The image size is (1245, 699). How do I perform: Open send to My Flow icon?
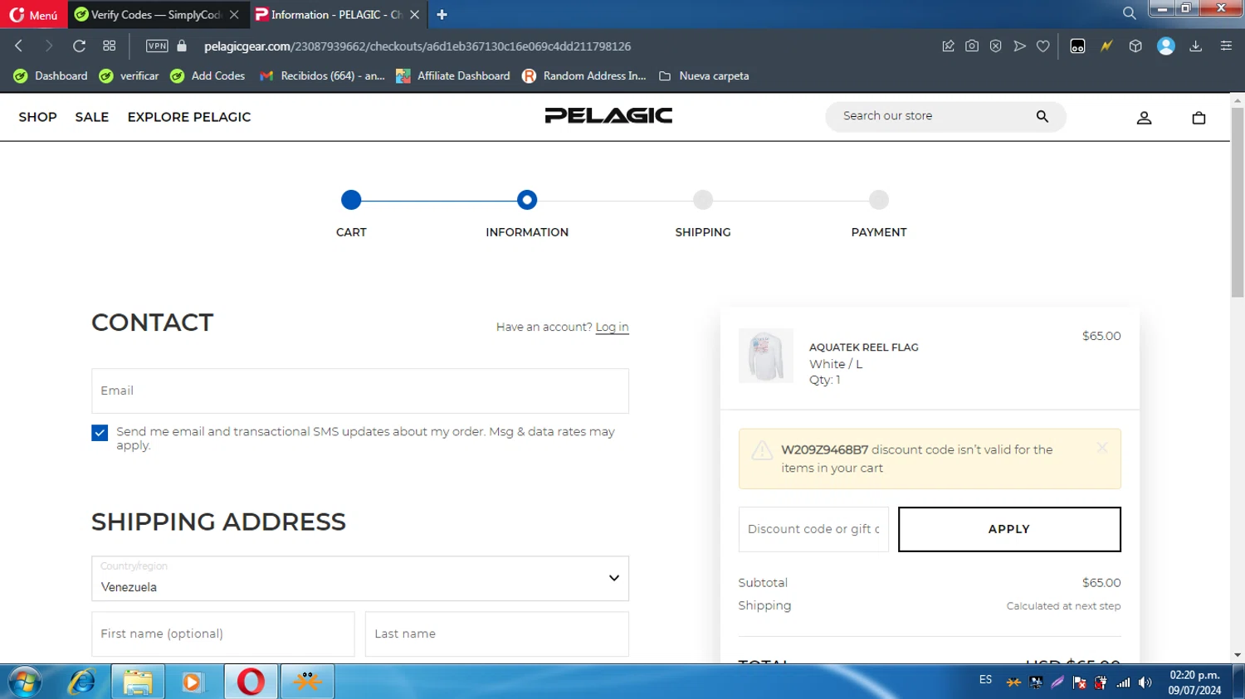click(1019, 46)
